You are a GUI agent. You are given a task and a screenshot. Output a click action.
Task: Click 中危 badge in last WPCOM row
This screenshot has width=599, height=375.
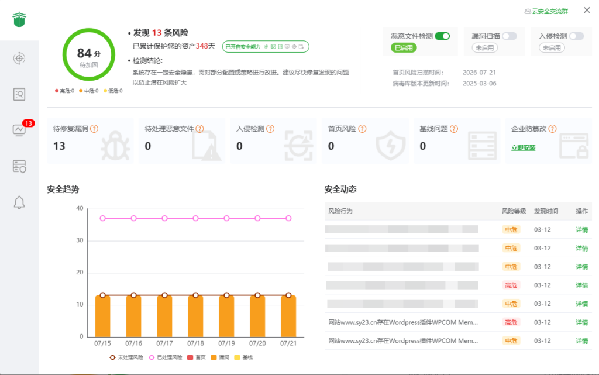[x=511, y=340]
